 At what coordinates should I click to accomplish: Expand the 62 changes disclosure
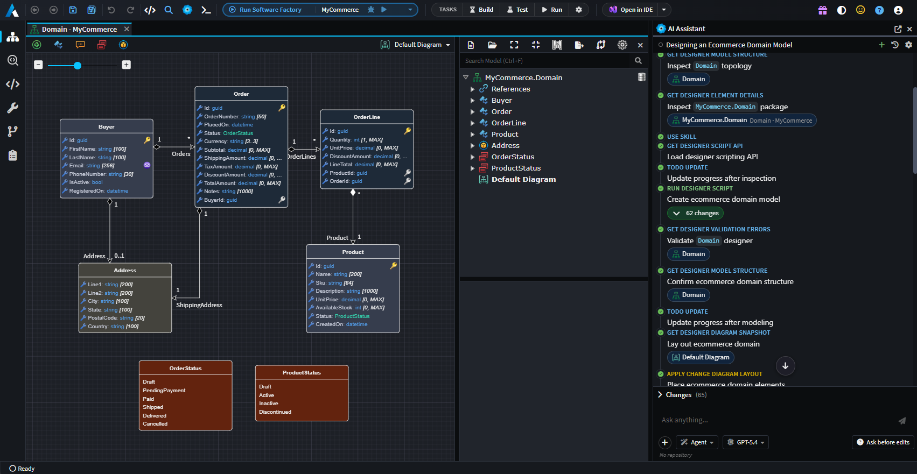pyautogui.click(x=695, y=214)
